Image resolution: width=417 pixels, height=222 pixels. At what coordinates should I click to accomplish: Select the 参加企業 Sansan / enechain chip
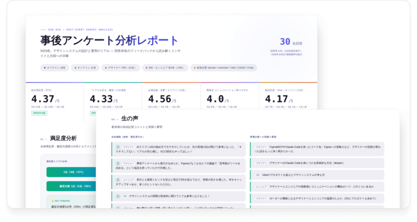pyautogui.click(x=224, y=68)
